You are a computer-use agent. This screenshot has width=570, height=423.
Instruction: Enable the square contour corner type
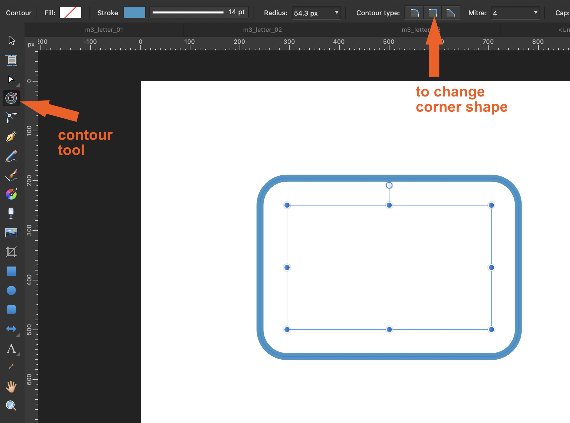tap(432, 13)
